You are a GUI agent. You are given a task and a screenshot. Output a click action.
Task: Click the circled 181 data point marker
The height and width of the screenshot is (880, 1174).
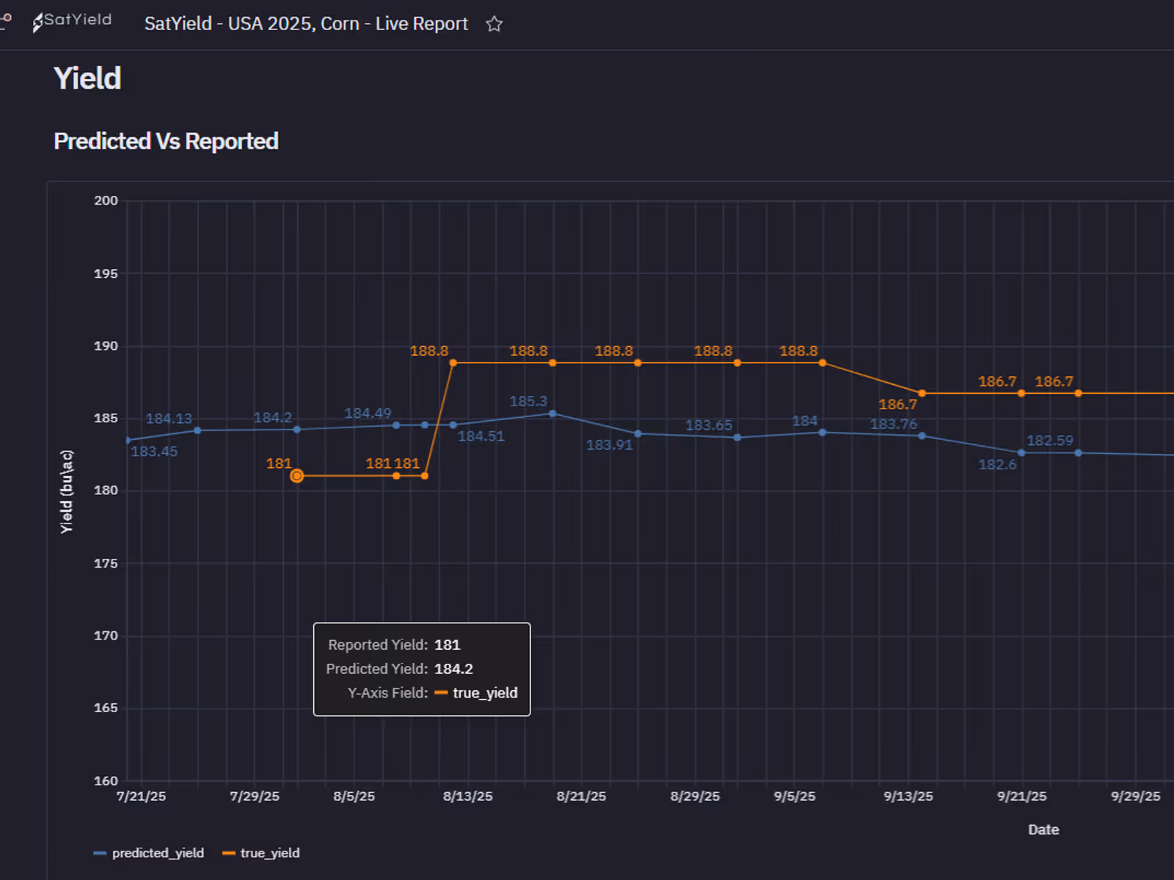[x=296, y=475]
